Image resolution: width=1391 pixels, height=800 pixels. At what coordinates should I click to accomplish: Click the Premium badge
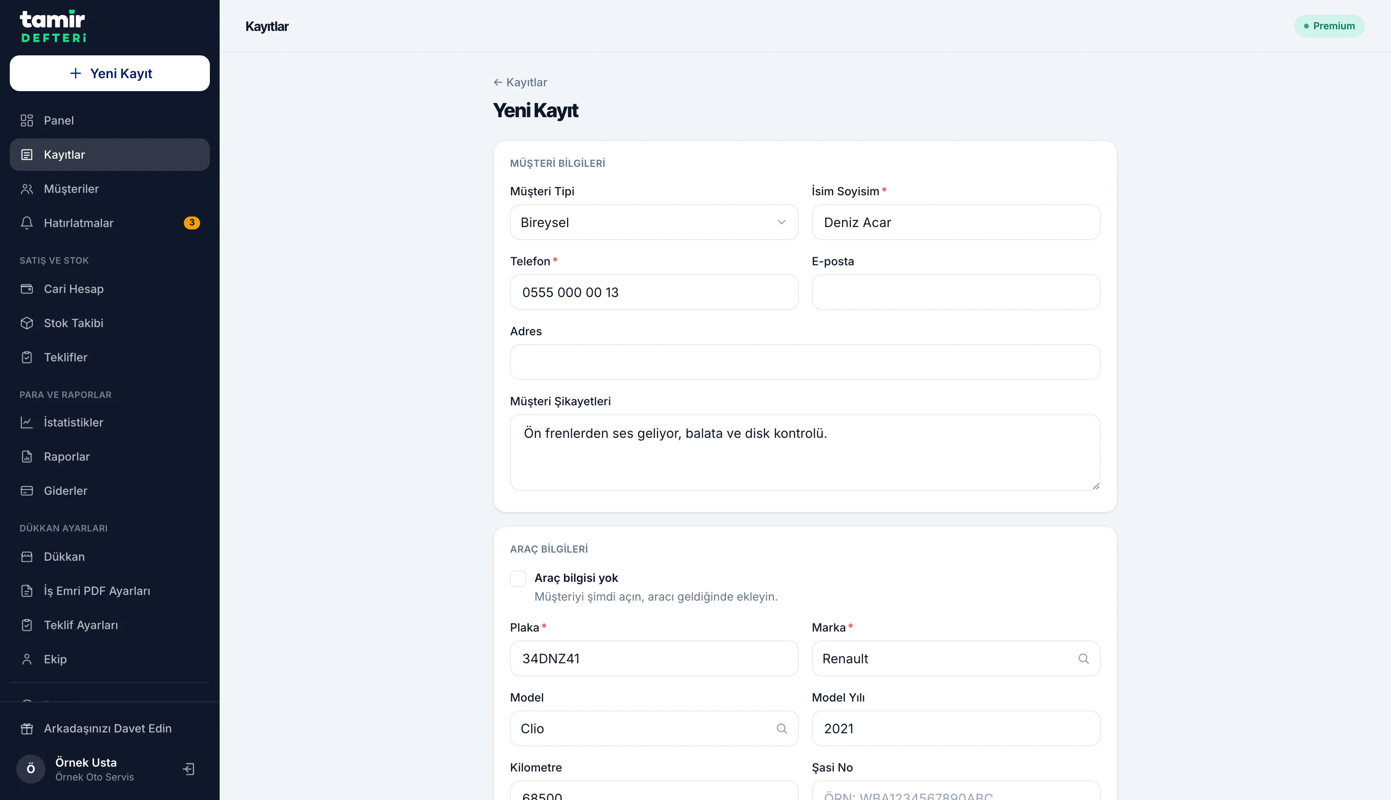(1329, 26)
